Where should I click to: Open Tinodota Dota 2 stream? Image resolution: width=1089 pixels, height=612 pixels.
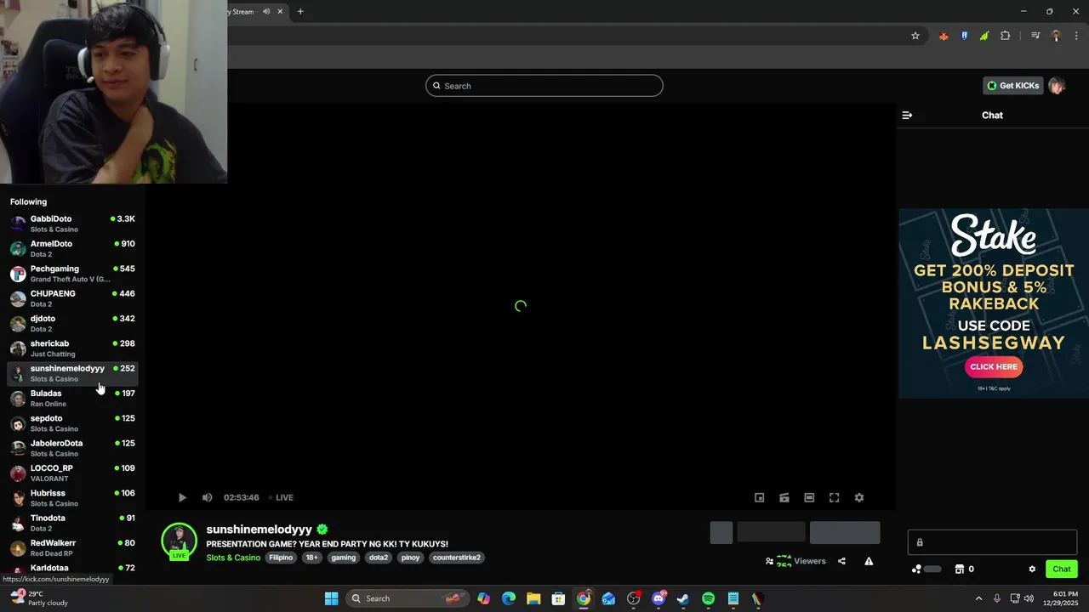(x=73, y=523)
